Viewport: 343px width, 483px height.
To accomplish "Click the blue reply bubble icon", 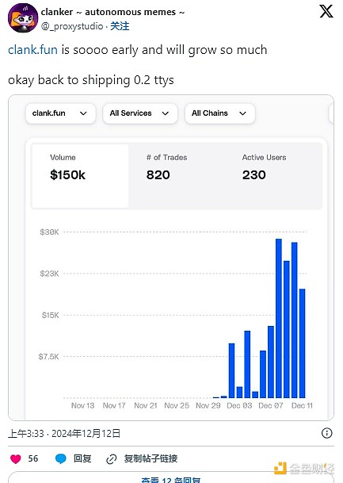I will click(61, 458).
